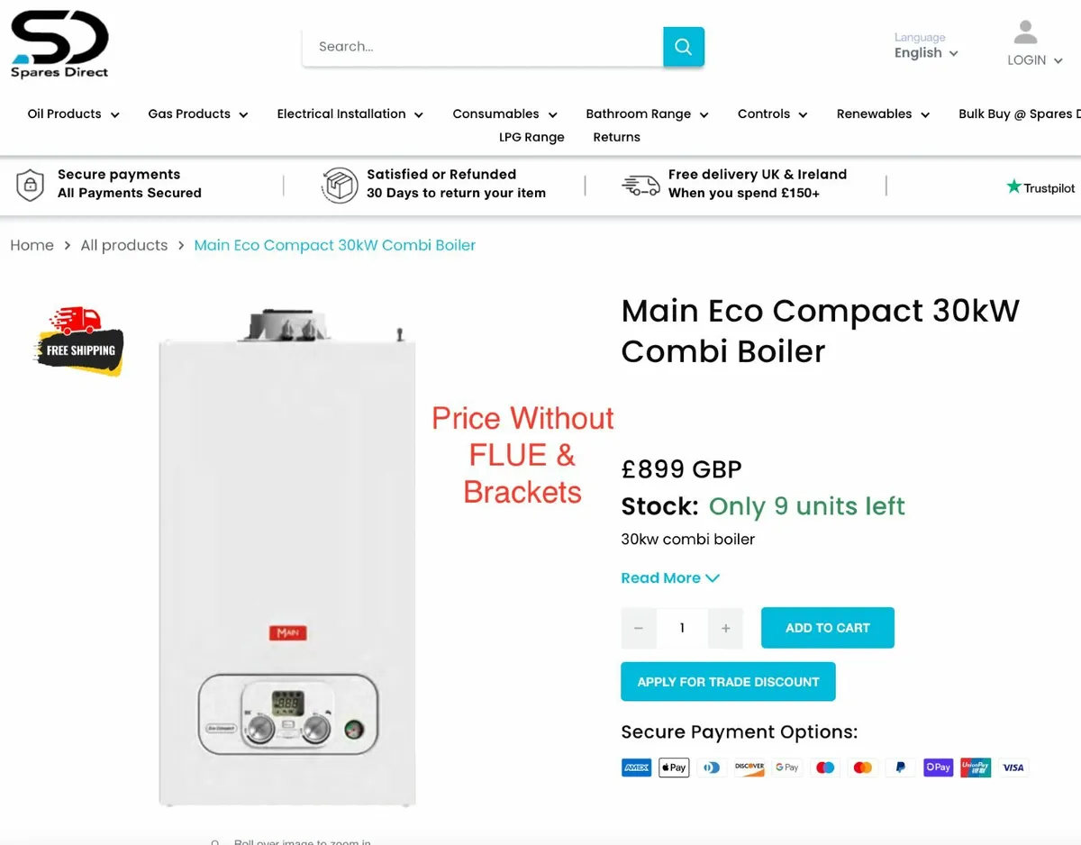
Task: Expand the Read More section
Action: (670, 577)
